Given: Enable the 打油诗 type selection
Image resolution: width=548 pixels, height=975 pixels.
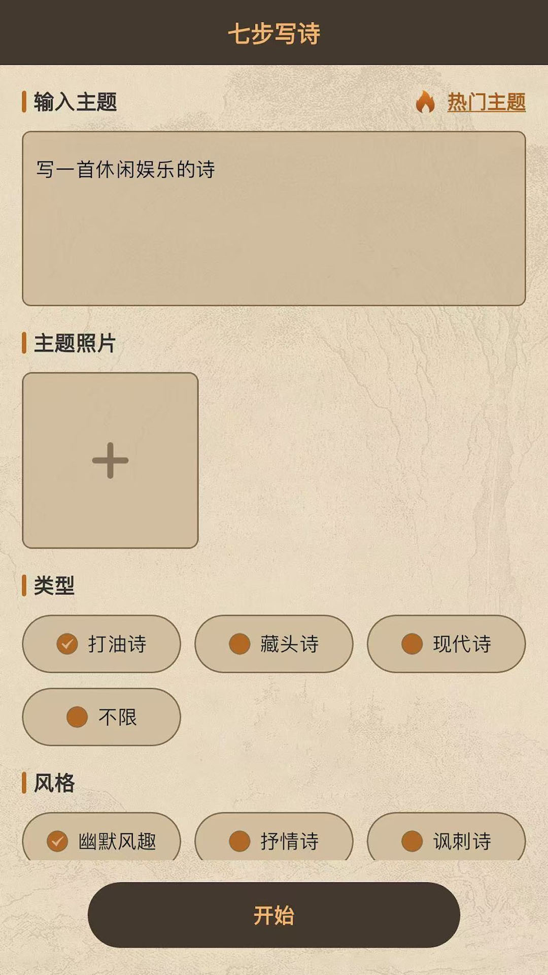Looking at the screenshot, I should point(101,644).
